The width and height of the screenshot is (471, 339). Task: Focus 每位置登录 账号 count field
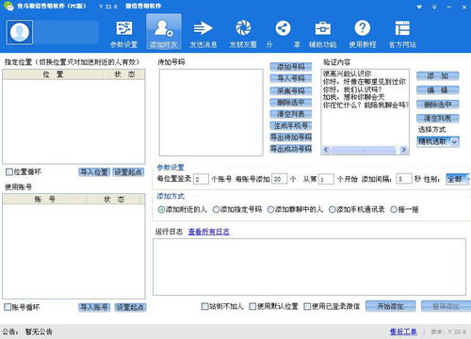click(x=201, y=179)
